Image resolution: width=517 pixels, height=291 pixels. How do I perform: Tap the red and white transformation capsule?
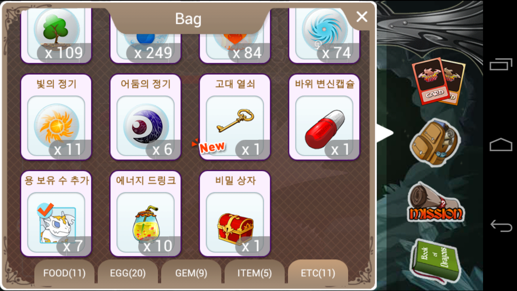324,117
